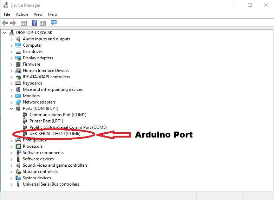Click the Mice and pointing devices icon
This screenshot has height=200, width=274.
[x=18, y=89]
